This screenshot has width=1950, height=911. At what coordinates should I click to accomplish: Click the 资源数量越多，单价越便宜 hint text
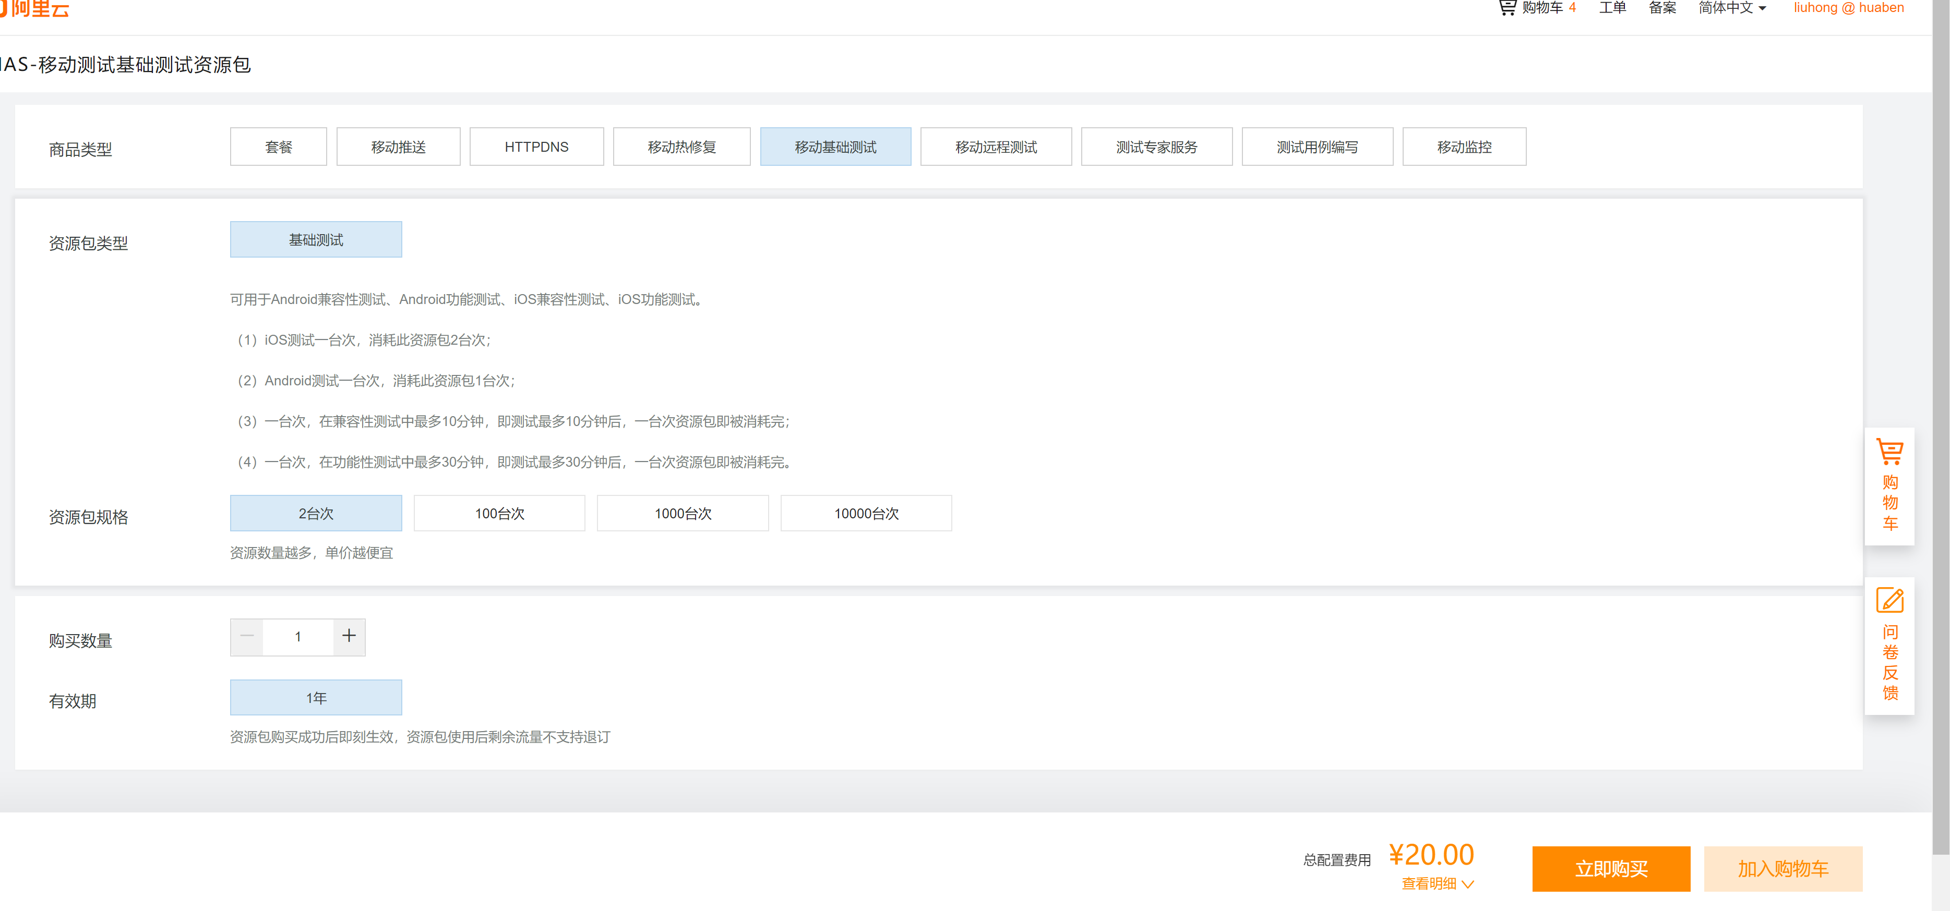pos(312,553)
